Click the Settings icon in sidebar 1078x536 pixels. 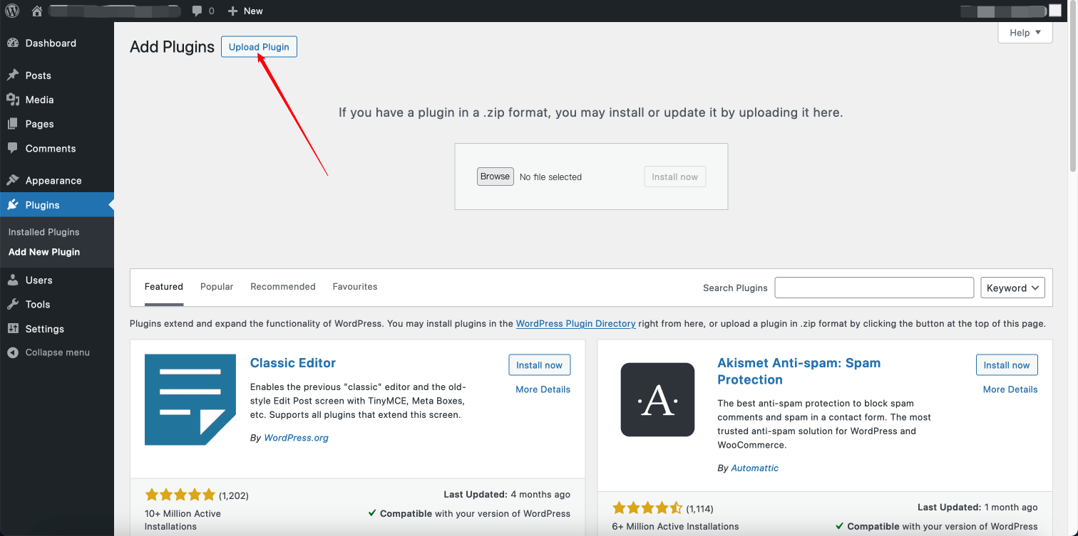[13, 329]
